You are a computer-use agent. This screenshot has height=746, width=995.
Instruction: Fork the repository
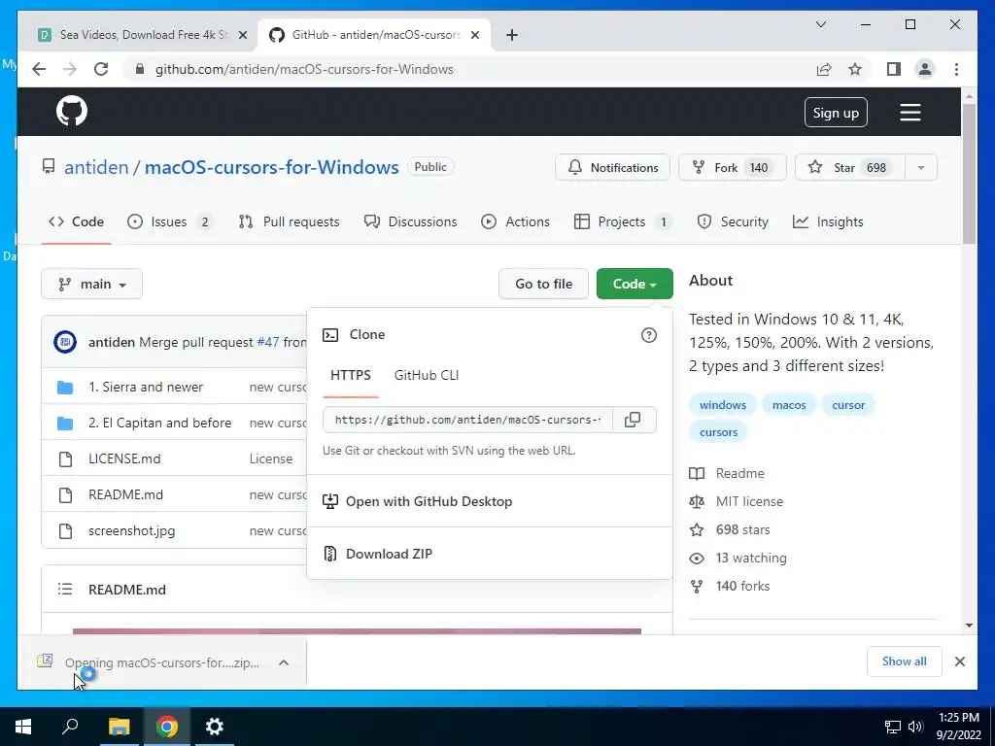click(733, 167)
